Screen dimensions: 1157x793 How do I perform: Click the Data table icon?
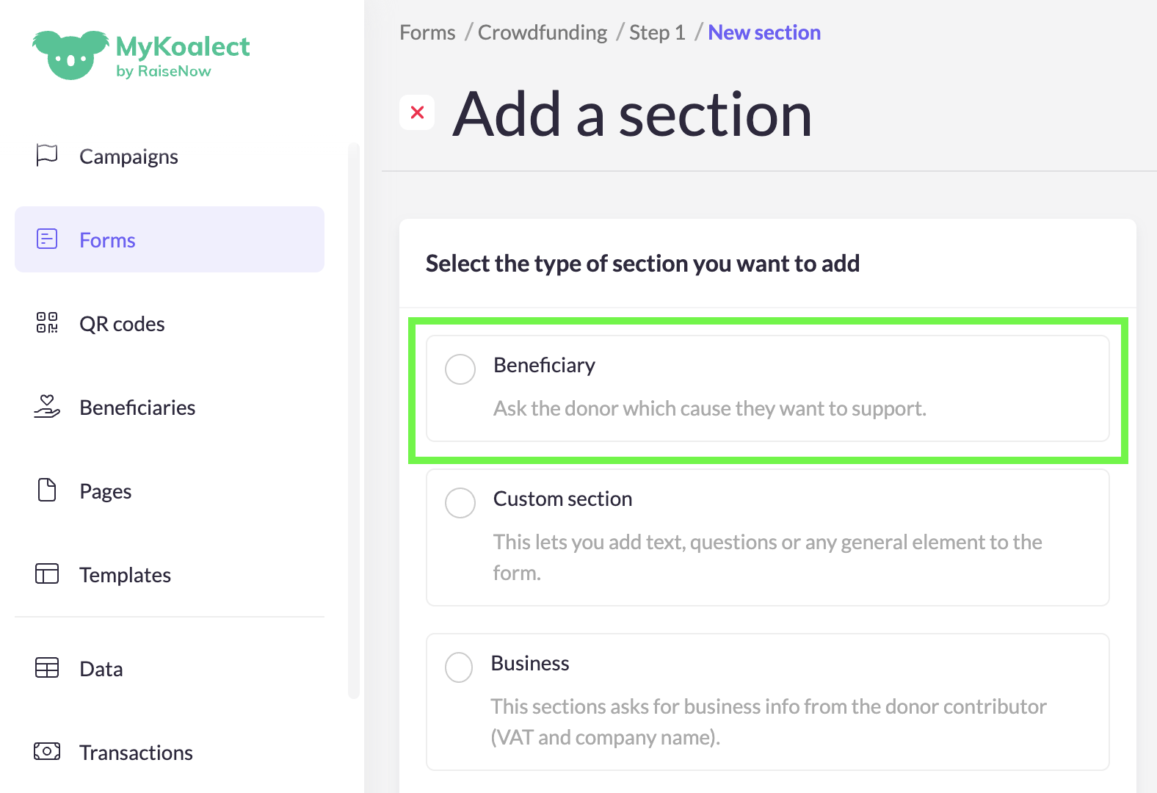[47, 667]
